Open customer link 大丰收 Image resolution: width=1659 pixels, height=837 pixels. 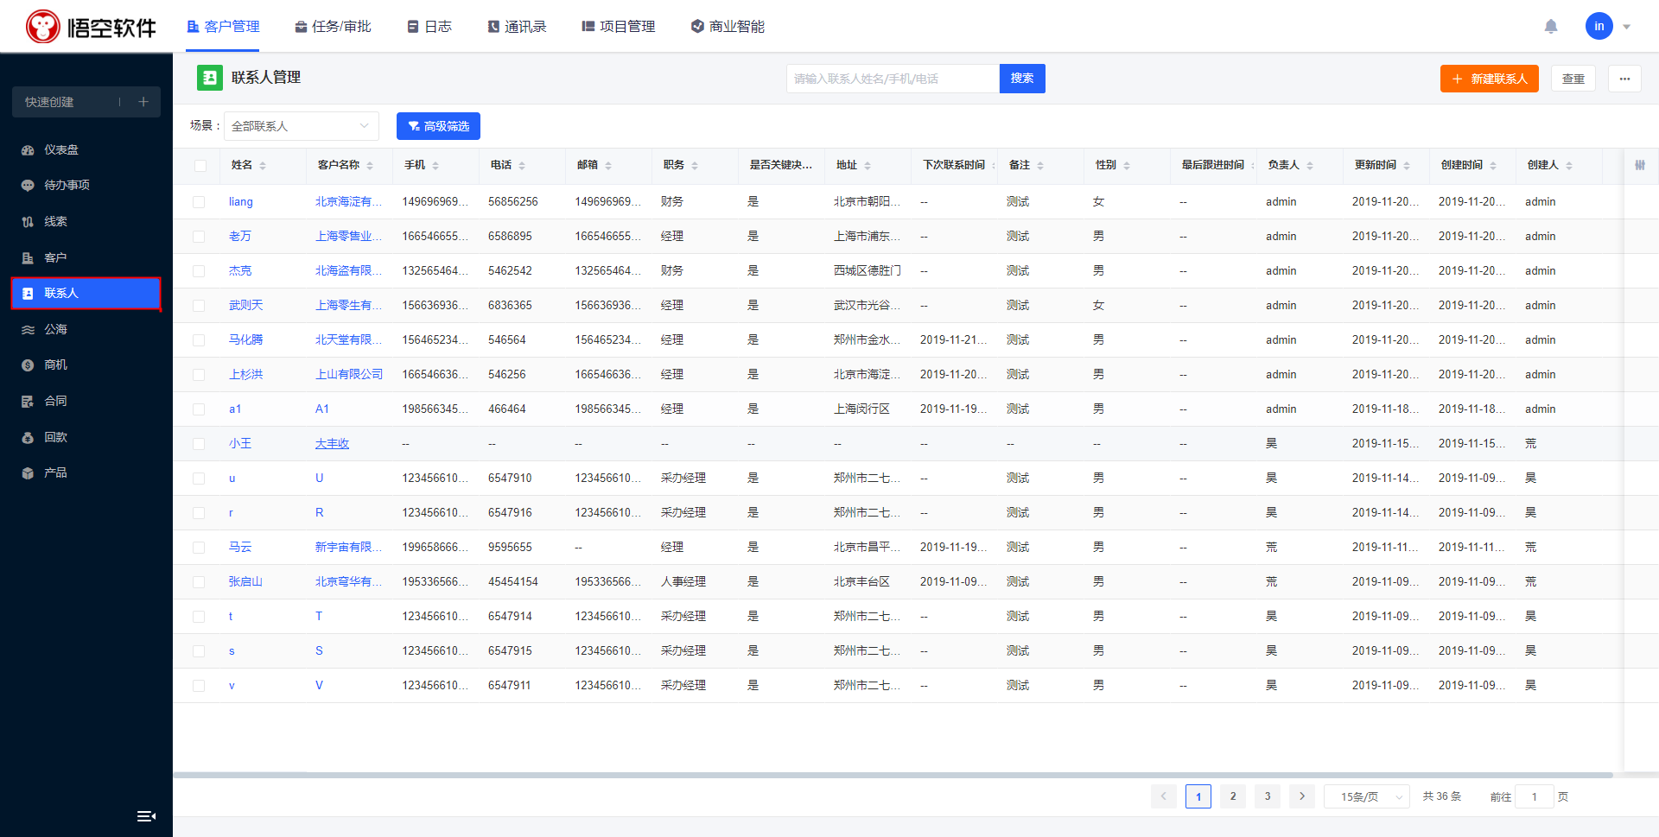(333, 443)
